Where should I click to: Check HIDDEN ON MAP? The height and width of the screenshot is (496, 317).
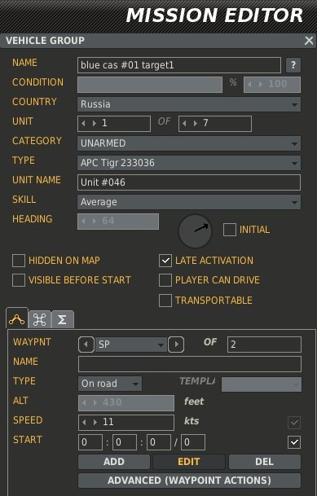coord(19,261)
